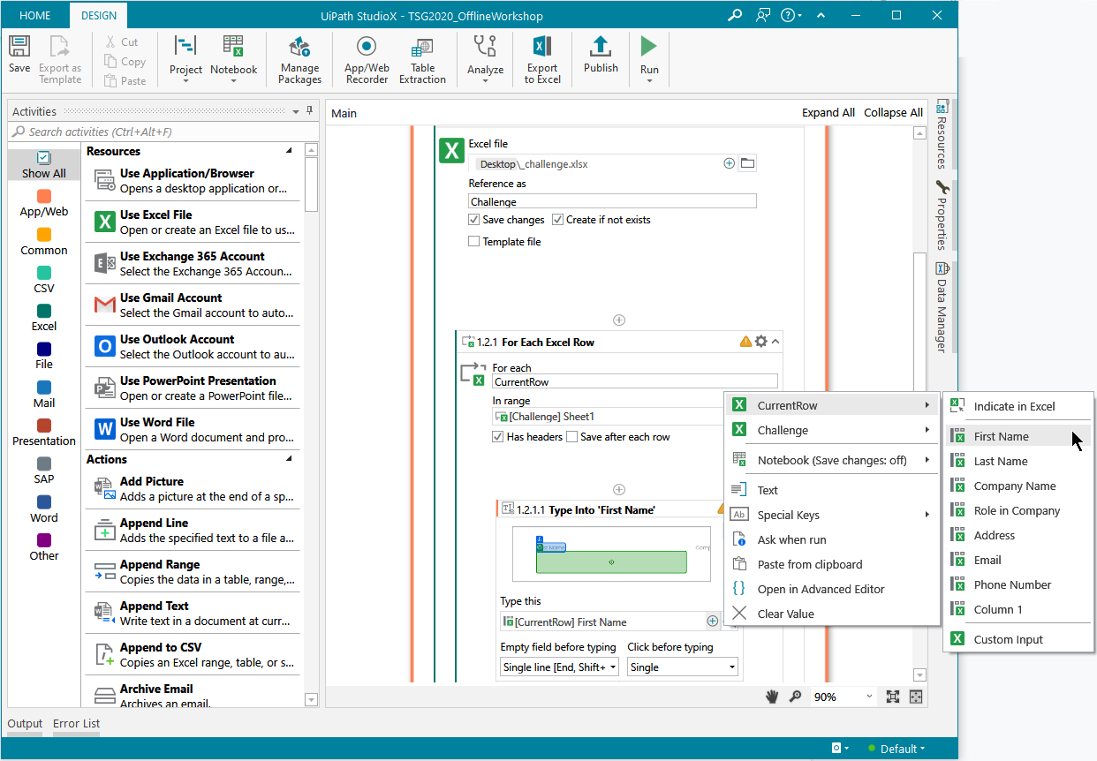
Task: Select Open in Advanced Editor
Action: coord(830,589)
